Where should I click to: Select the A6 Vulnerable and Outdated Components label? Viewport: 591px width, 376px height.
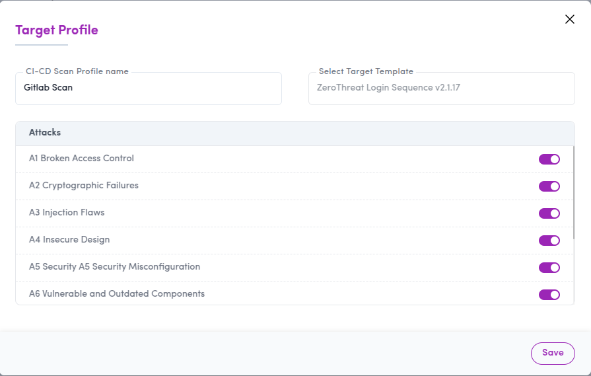(117, 294)
